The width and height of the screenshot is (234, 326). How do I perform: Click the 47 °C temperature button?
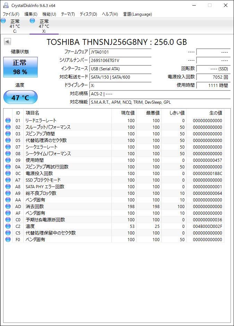pyautogui.click(x=20, y=97)
